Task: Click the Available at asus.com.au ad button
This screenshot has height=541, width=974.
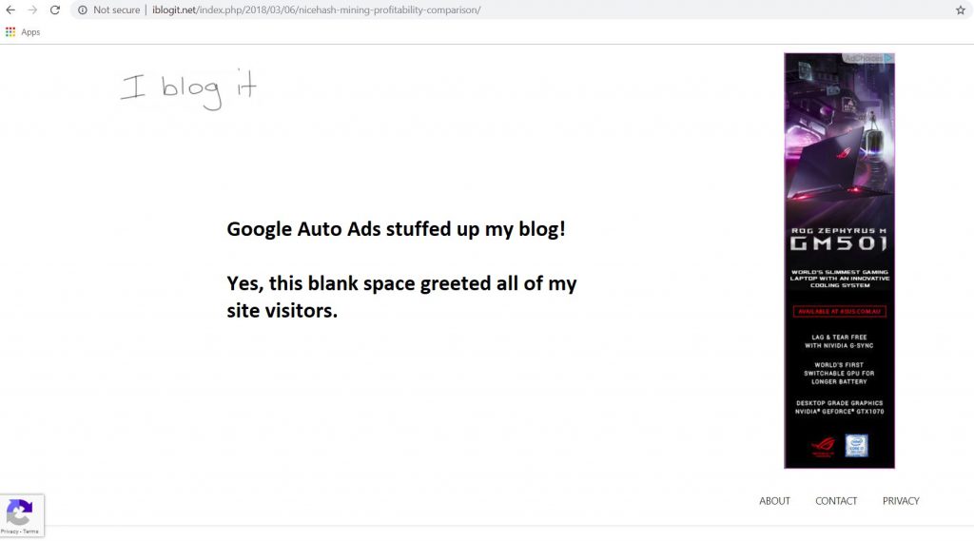Action: (x=839, y=311)
